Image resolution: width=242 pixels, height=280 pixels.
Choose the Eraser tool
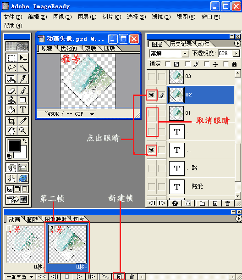click(11, 90)
